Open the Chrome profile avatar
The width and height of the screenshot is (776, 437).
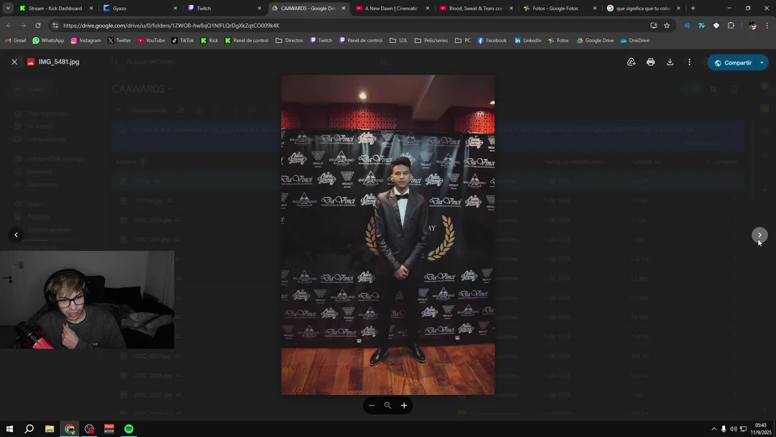point(752,25)
